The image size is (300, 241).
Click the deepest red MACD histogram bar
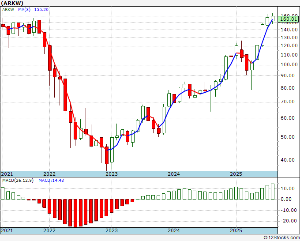(75, 213)
